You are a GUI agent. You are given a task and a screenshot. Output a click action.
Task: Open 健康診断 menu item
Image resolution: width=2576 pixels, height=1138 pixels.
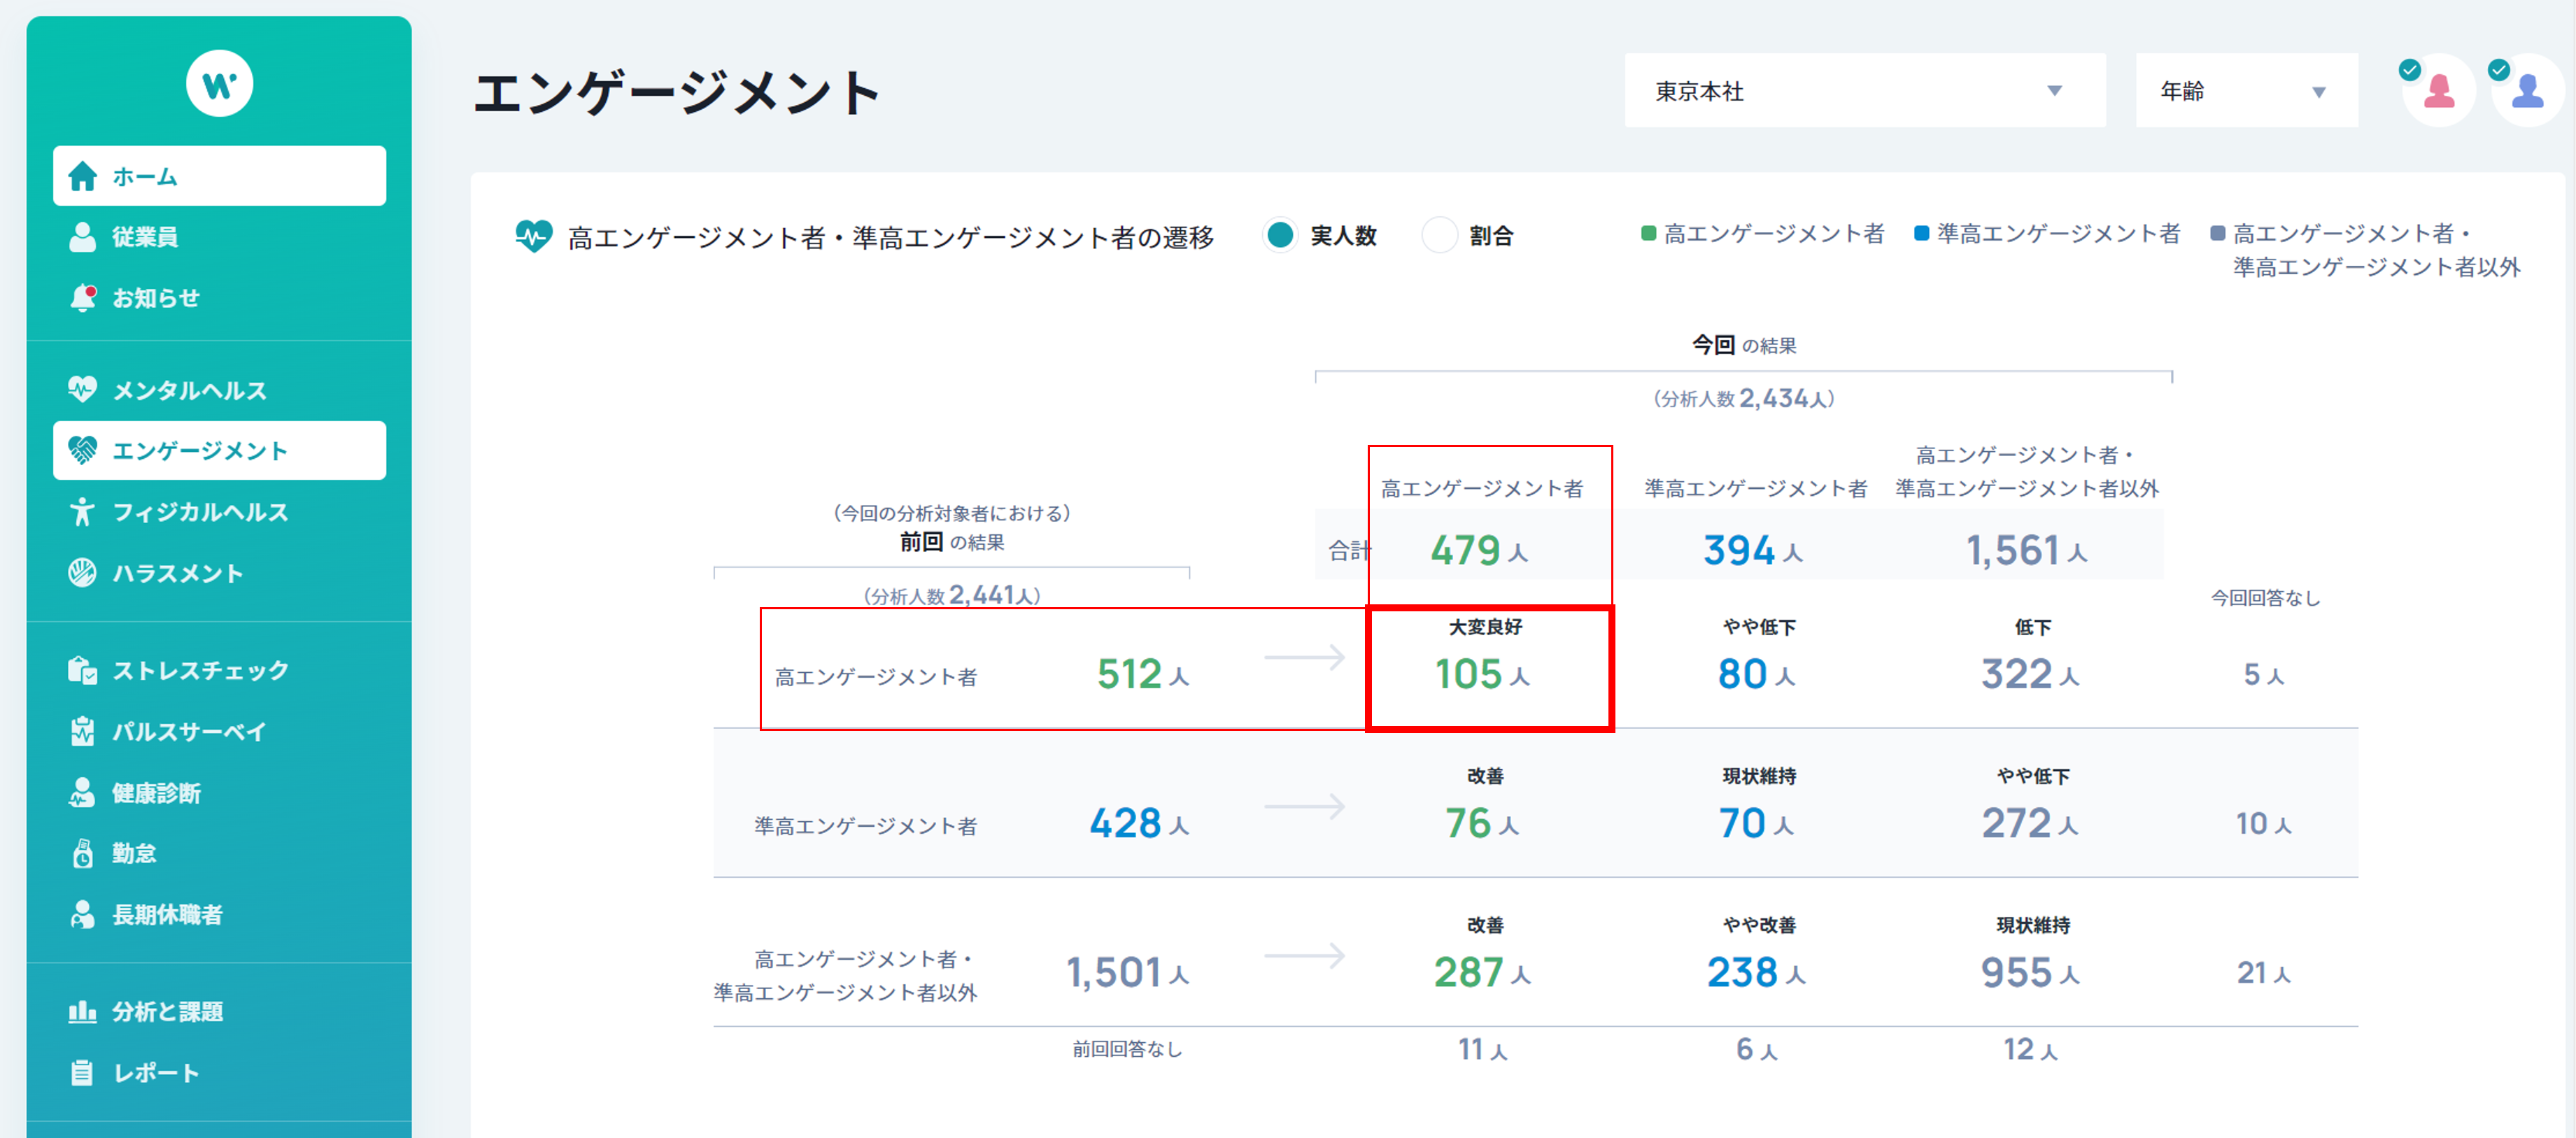(x=219, y=793)
